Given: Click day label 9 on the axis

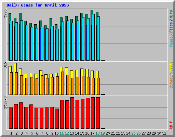Looking at the screenshot, I should point(52,133).
